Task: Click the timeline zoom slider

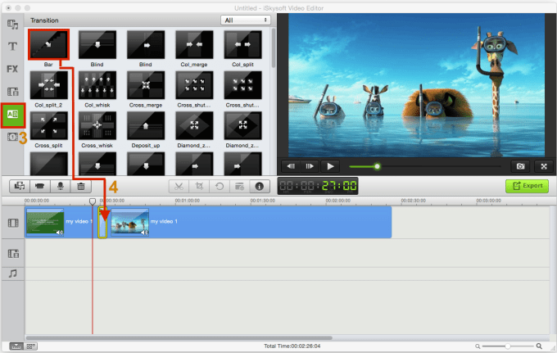Action: (508, 346)
